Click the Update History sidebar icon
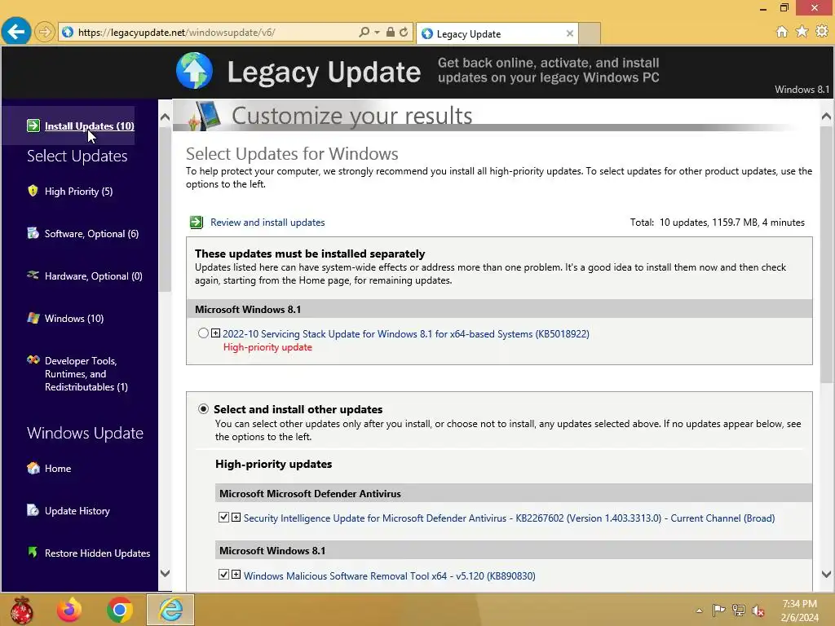Screen dimensions: 835x626 (x=33, y=510)
